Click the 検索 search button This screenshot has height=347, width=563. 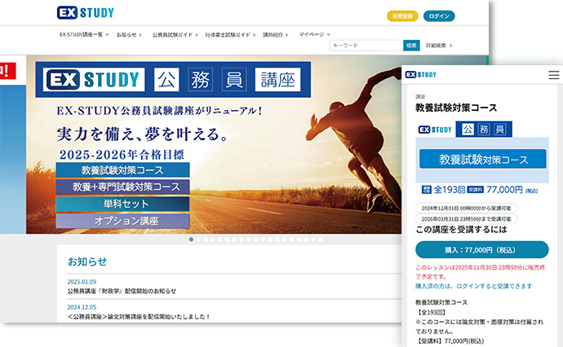point(411,46)
